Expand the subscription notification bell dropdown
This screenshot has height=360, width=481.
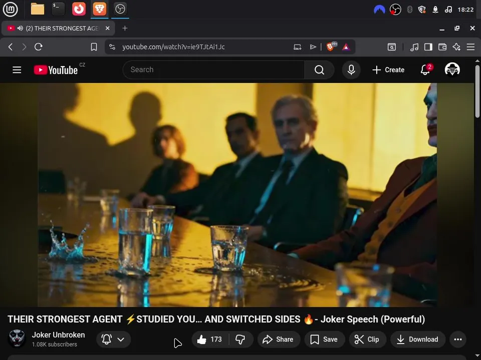click(x=114, y=339)
